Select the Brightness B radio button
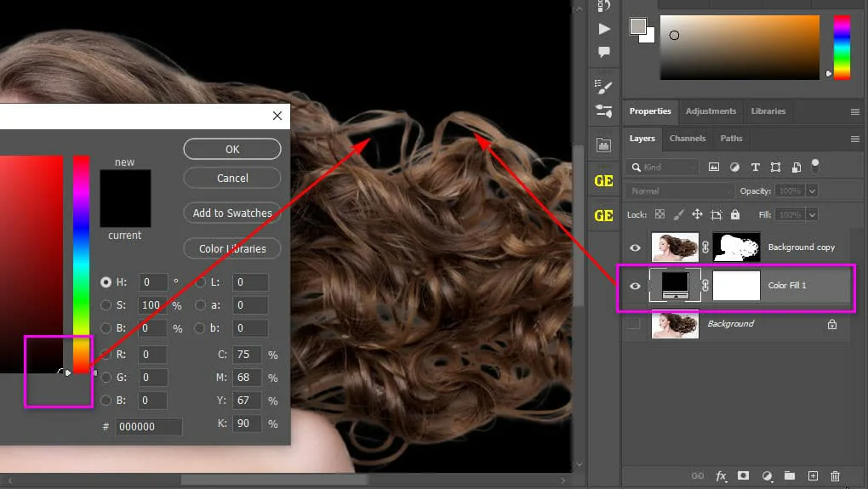Image resolution: width=868 pixels, height=489 pixels. pyautogui.click(x=106, y=328)
